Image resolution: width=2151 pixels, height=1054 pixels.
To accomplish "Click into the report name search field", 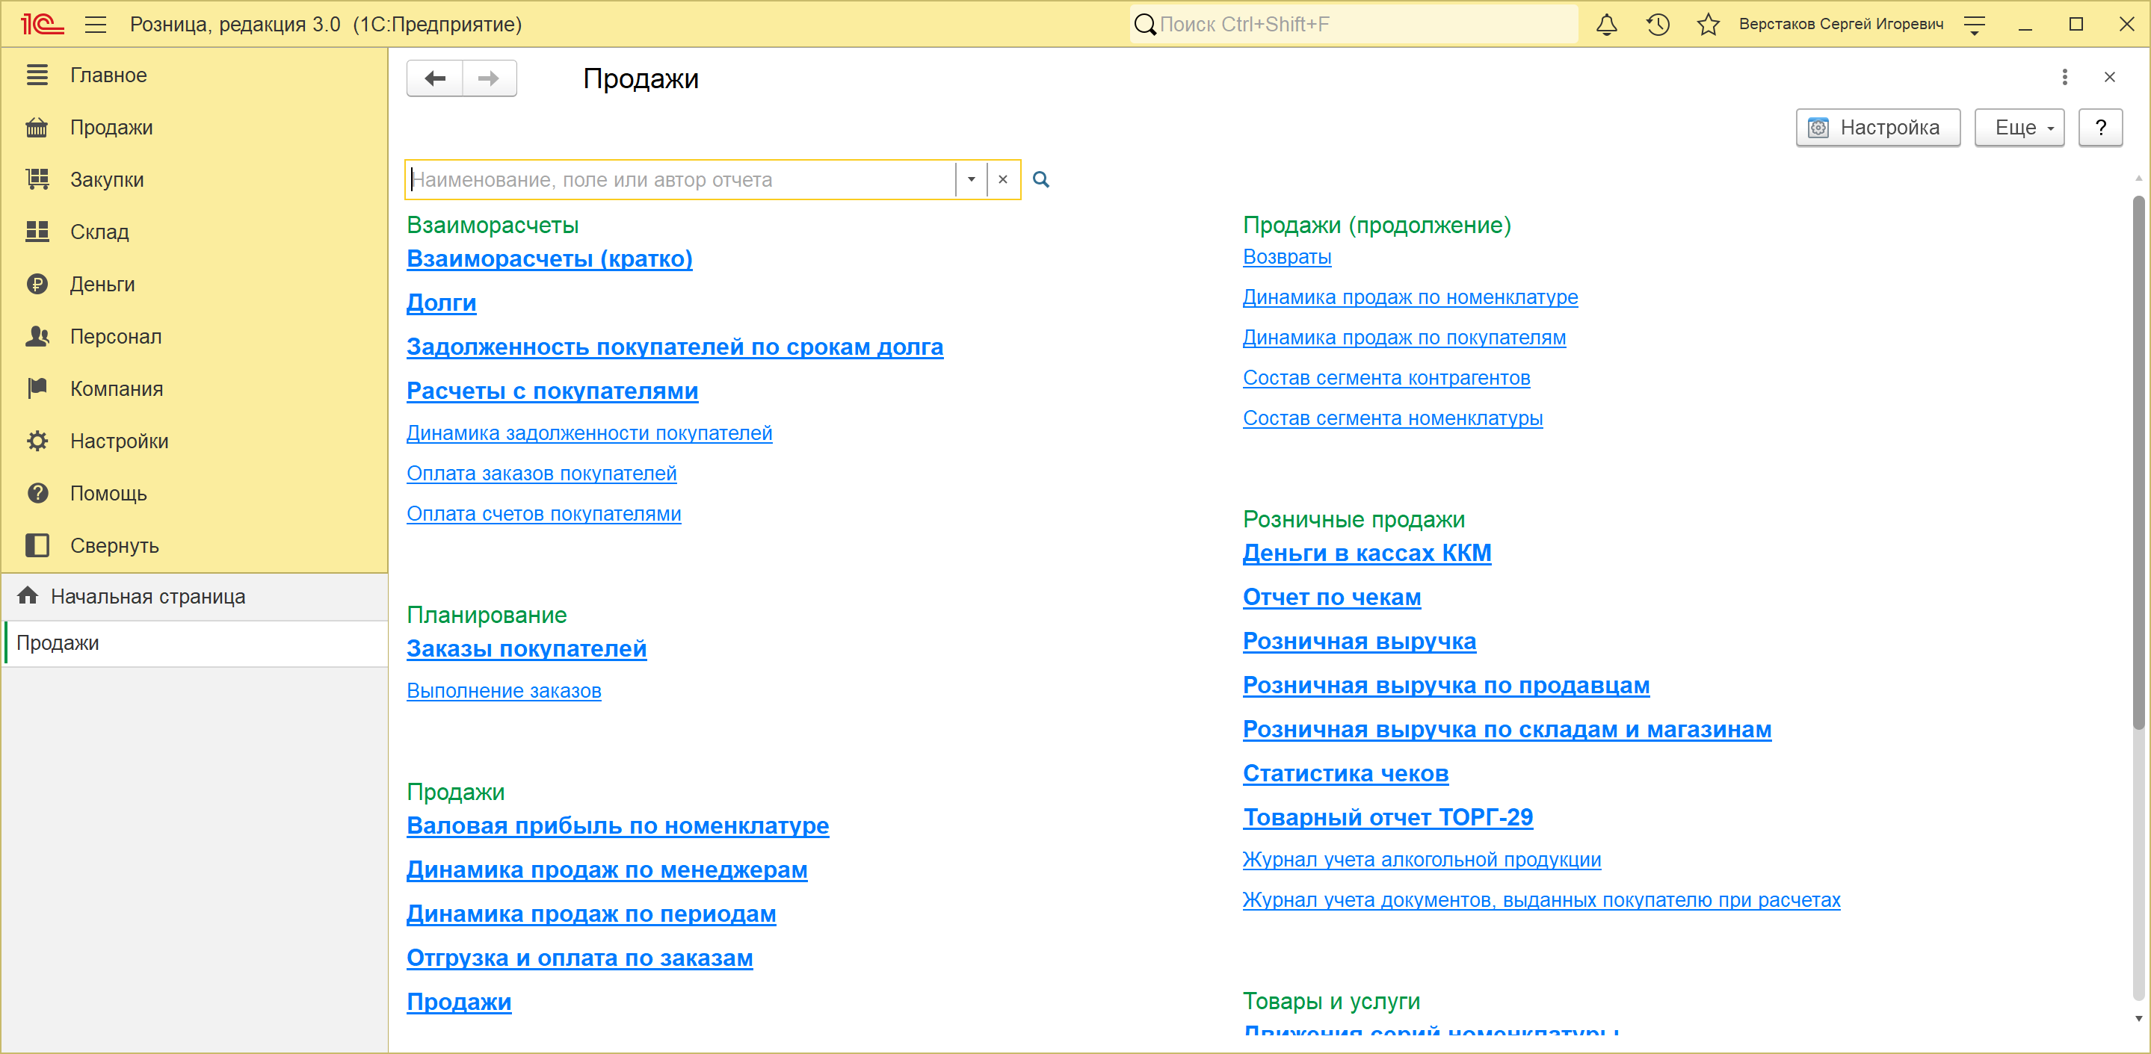I will [681, 179].
